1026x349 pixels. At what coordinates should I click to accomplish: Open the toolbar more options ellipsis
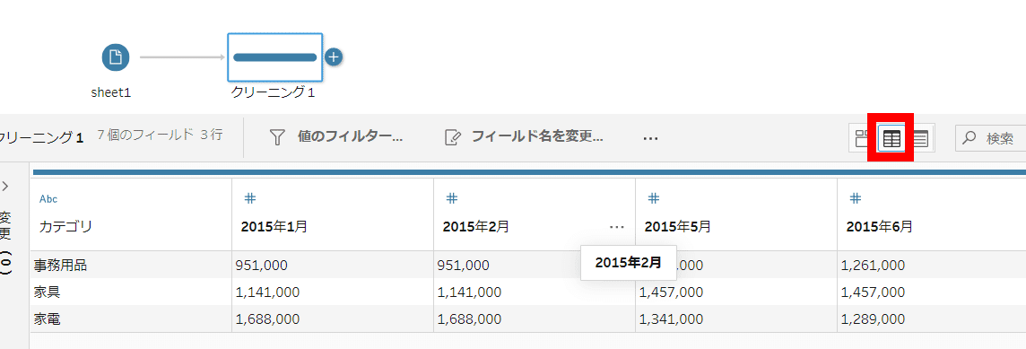(x=649, y=138)
